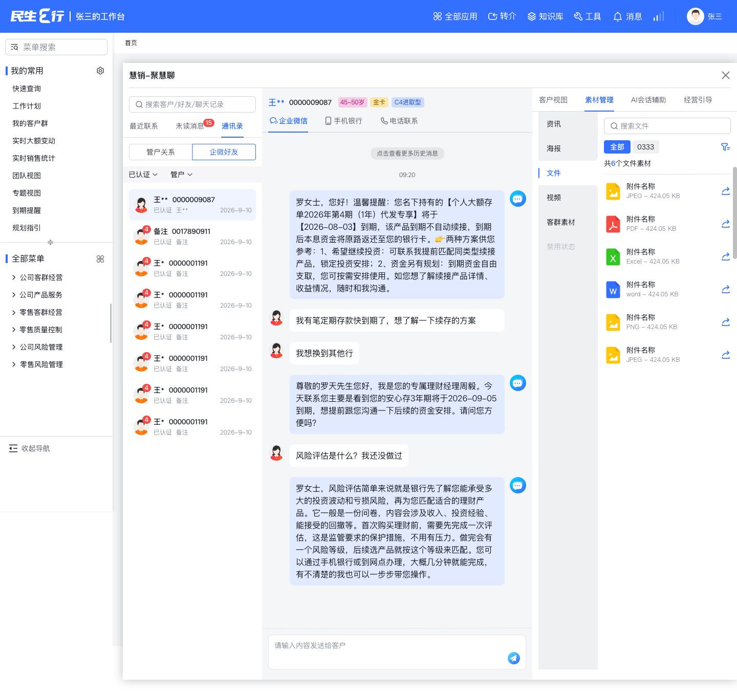Expand 公司产品服务 menu
The height and width of the screenshot is (692, 737).
pyautogui.click(x=37, y=295)
